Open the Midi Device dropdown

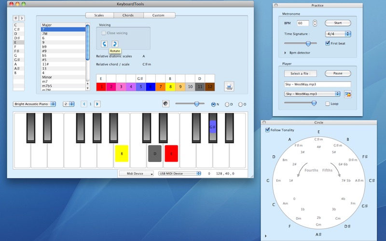[137, 174]
